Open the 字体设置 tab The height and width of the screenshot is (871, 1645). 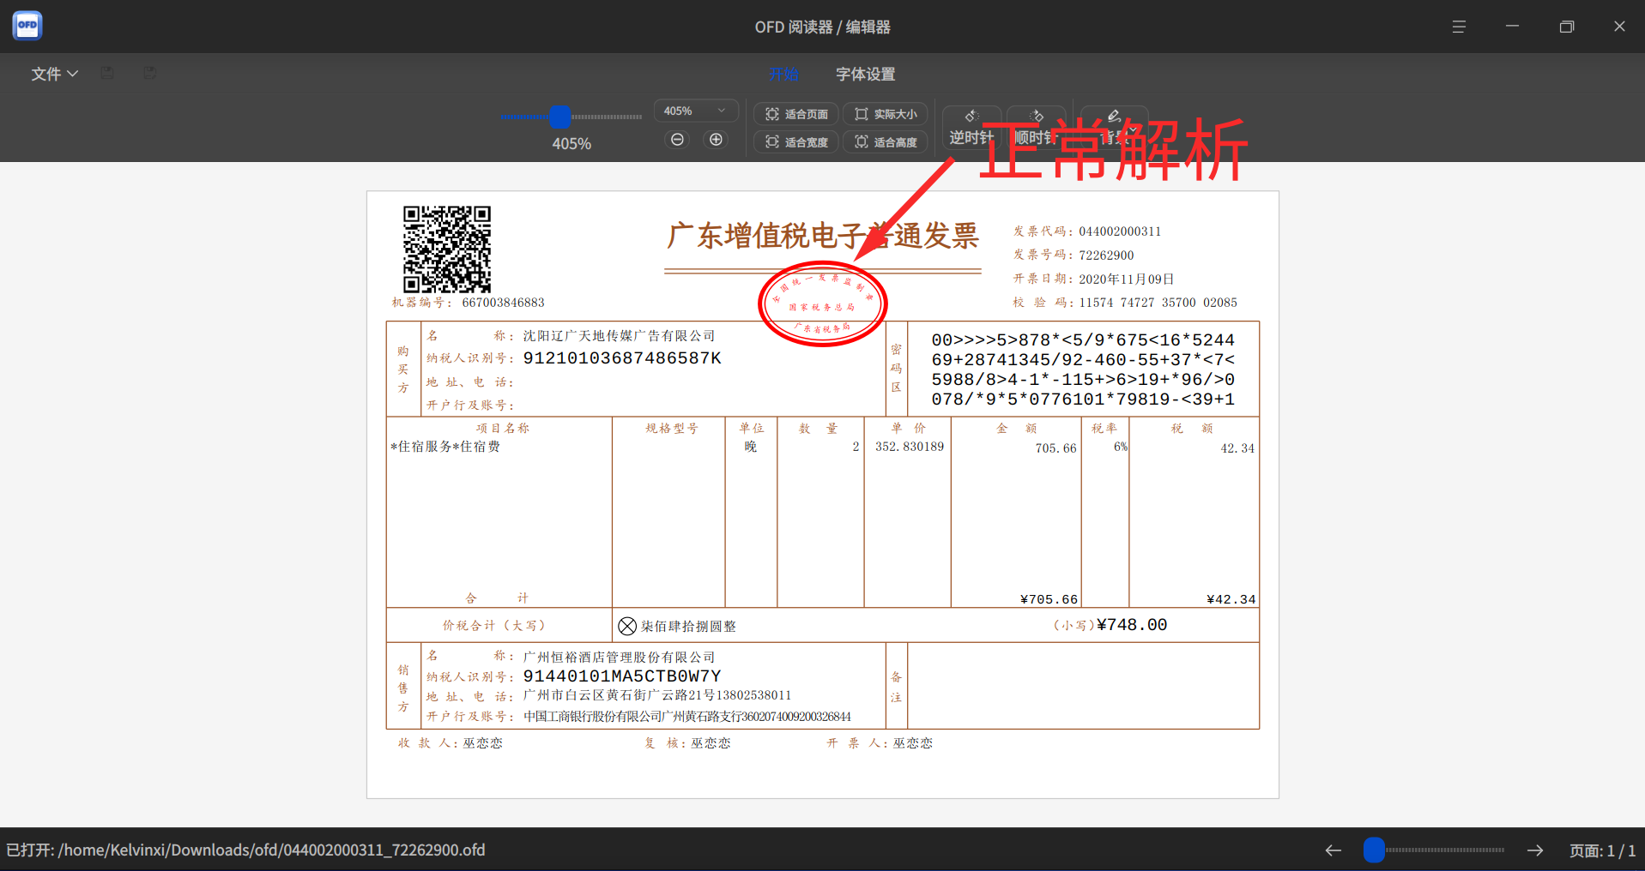coord(866,75)
